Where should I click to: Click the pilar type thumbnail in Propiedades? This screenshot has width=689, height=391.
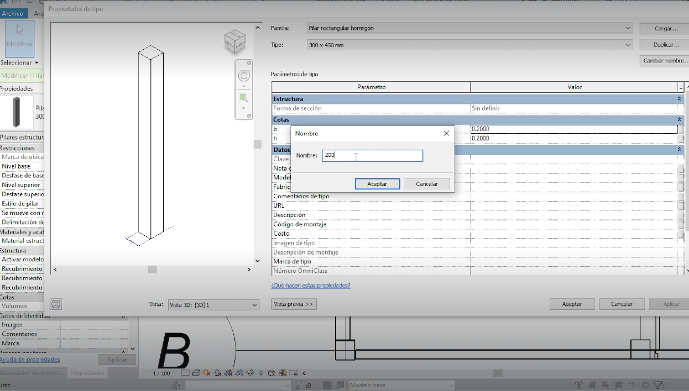16,112
